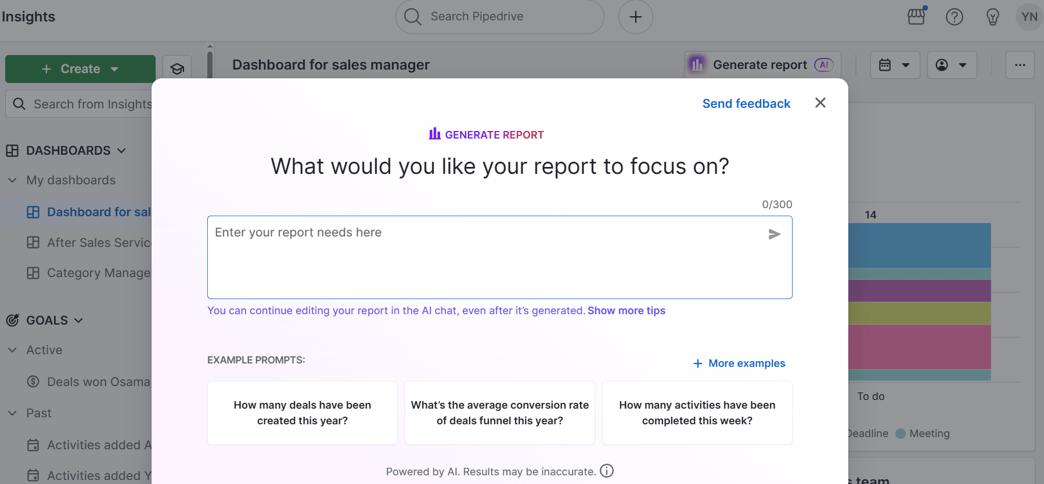Screen dimensions: 1044x484
Task: Collapse the Active goals group
Action: tap(12, 350)
